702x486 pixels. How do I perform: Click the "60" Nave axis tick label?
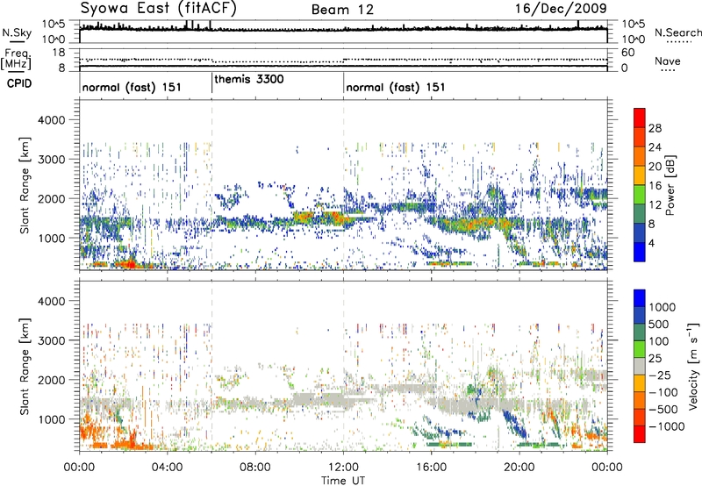coord(627,53)
